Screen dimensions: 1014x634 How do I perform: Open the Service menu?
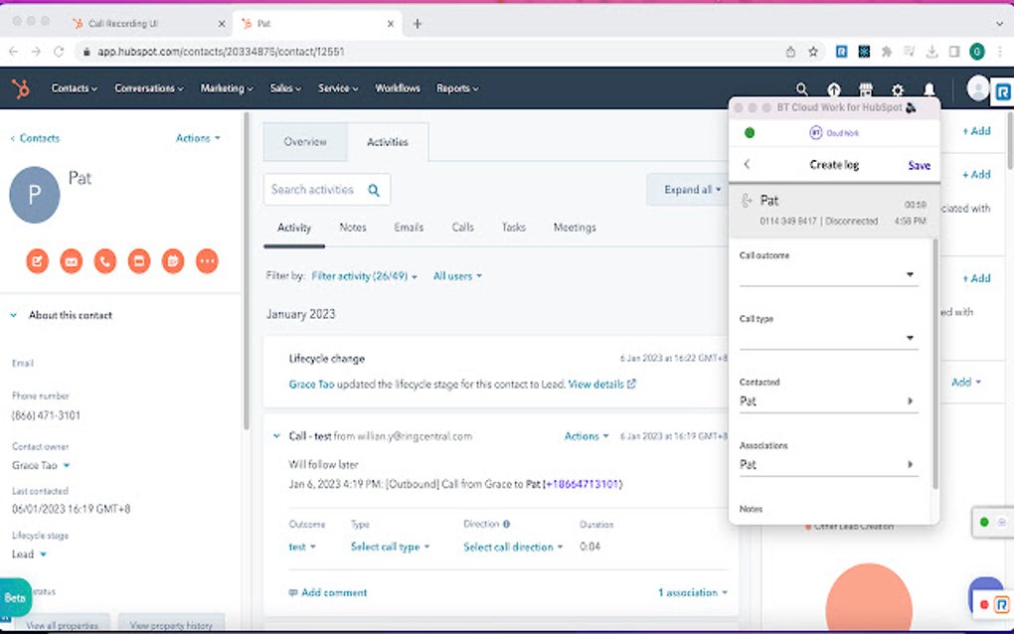[338, 88]
